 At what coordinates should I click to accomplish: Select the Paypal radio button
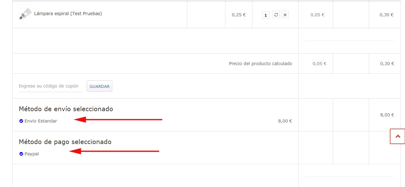pos(21,154)
